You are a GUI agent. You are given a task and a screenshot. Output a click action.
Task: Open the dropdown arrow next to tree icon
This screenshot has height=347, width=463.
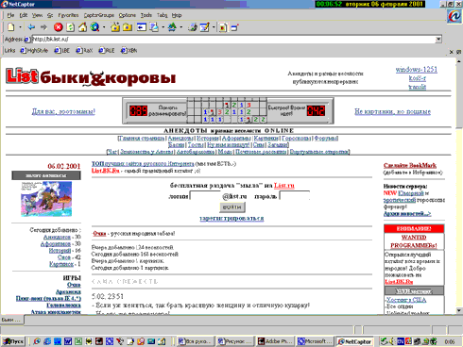pos(181,27)
